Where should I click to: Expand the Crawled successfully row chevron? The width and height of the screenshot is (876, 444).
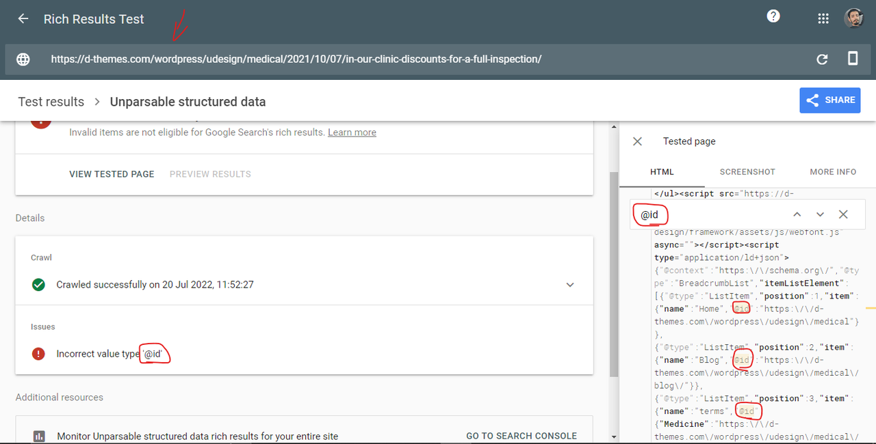click(x=570, y=285)
